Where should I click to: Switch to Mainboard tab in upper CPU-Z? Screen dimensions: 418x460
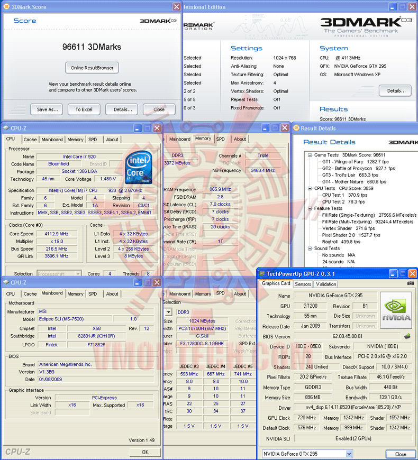[52, 140]
